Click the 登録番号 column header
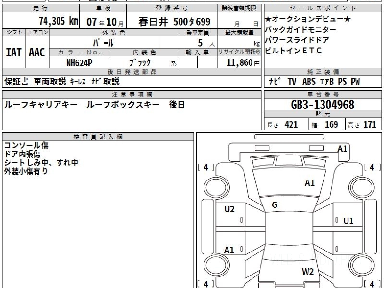The image size is (384, 288). coord(172,8)
